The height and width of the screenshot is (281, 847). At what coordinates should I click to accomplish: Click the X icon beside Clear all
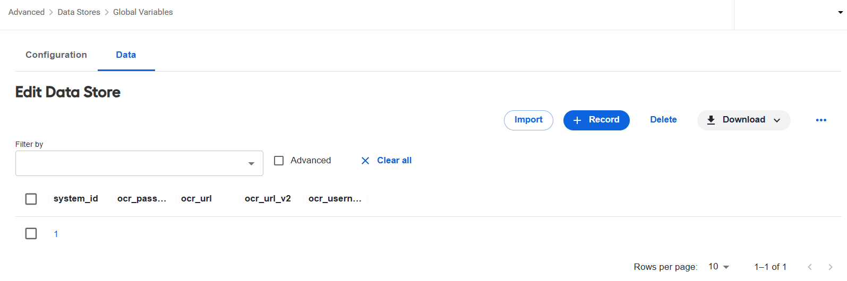(365, 161)
